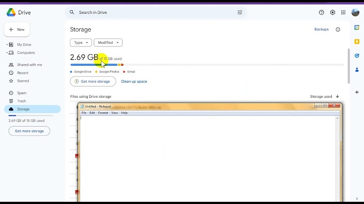Click inside the Notepad text area
The width and height of the screenshot is (364, 204).
pyautogui.click(x=208, y=159)
